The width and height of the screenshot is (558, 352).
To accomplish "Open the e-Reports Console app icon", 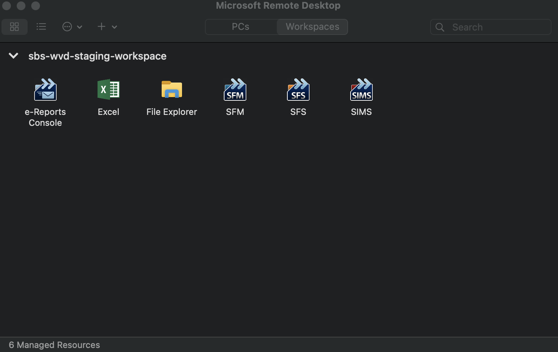I will (x=45, y=89).
